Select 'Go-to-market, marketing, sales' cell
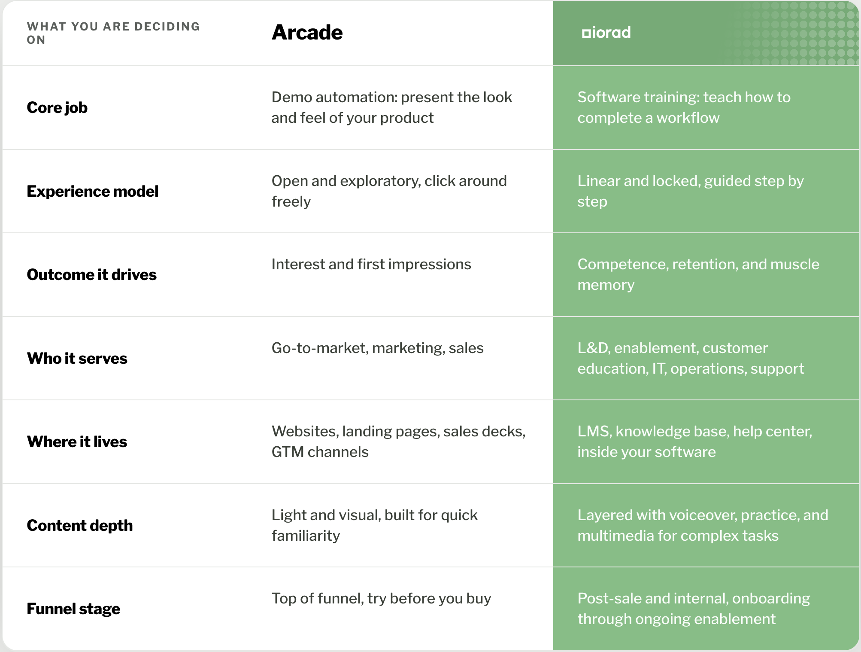Screen dimensions: 861x652 [x=378, y=348]
